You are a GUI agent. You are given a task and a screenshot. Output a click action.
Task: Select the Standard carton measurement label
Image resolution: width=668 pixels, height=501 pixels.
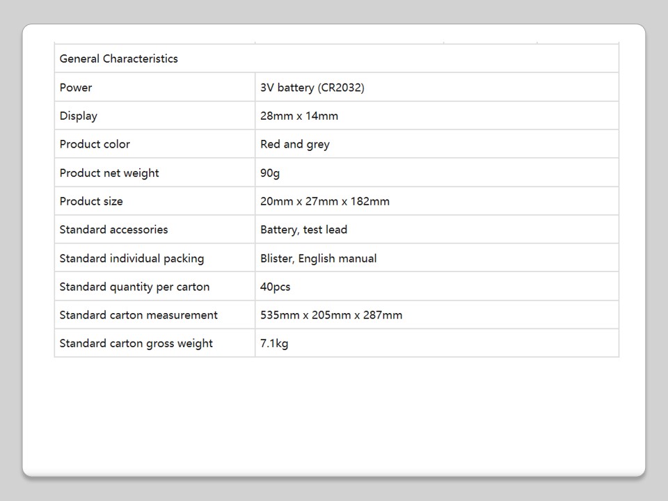point(138,315)
